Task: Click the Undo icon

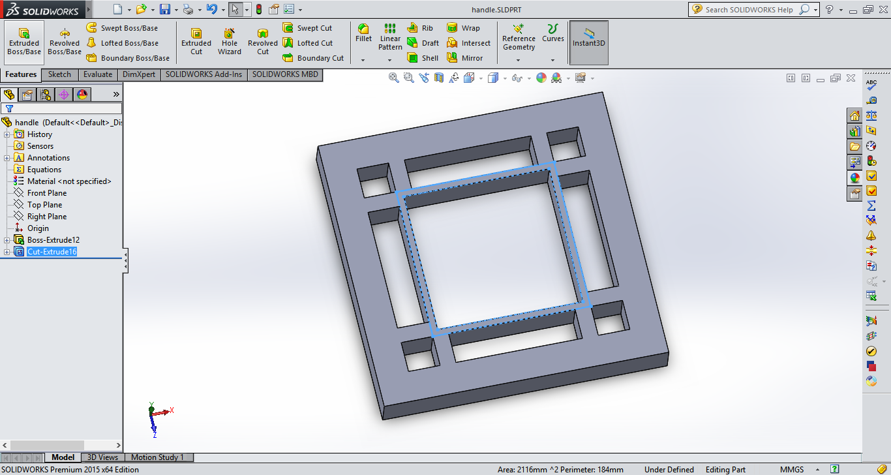Action: pos(211,9)
